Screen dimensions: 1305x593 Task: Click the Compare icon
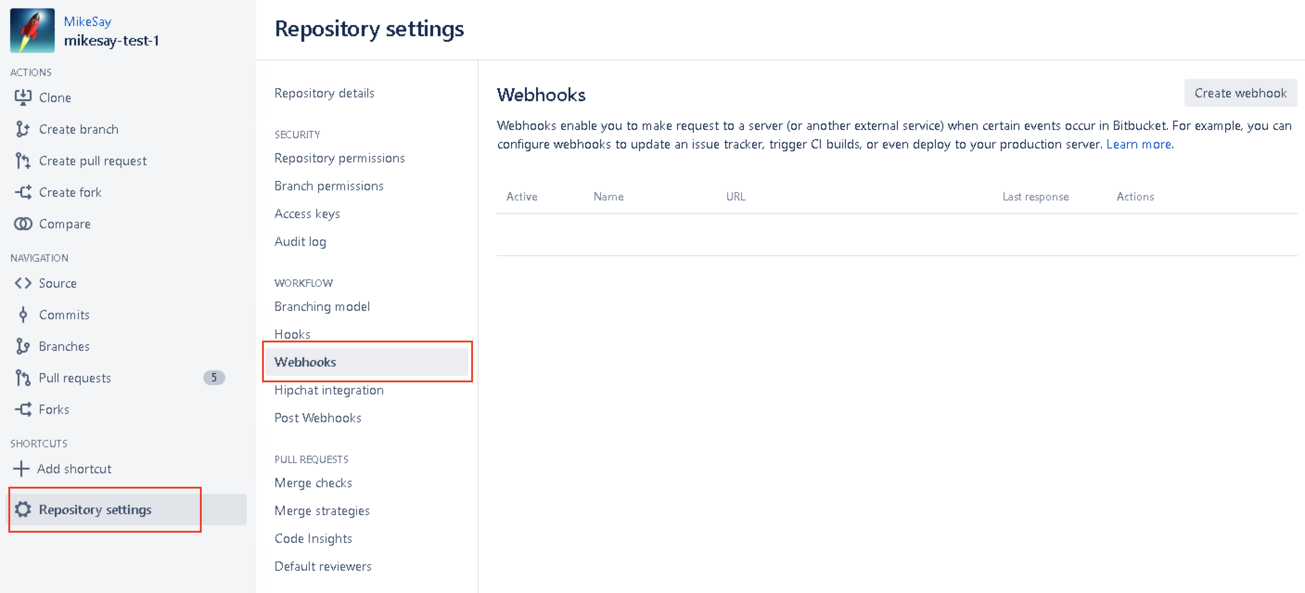click(x=23, y=224)
